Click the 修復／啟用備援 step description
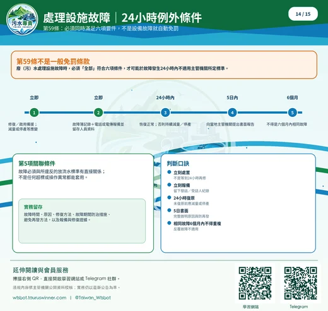Image resolution: width=328 pixels, height=311 pixels. [23, 126]
